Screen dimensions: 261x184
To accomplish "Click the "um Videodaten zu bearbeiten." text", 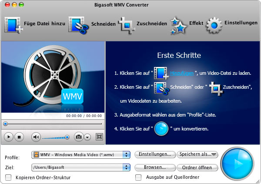I will (x=151, y=101).
